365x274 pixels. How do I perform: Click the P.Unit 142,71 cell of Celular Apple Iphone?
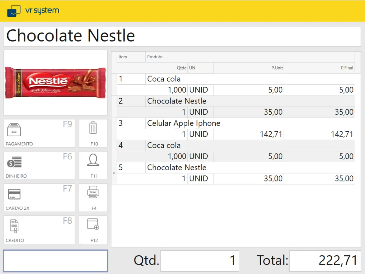(x=249, y=134)
